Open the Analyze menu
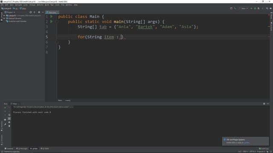The height and width of the screenshot is (153, 273). coord(32,5)
